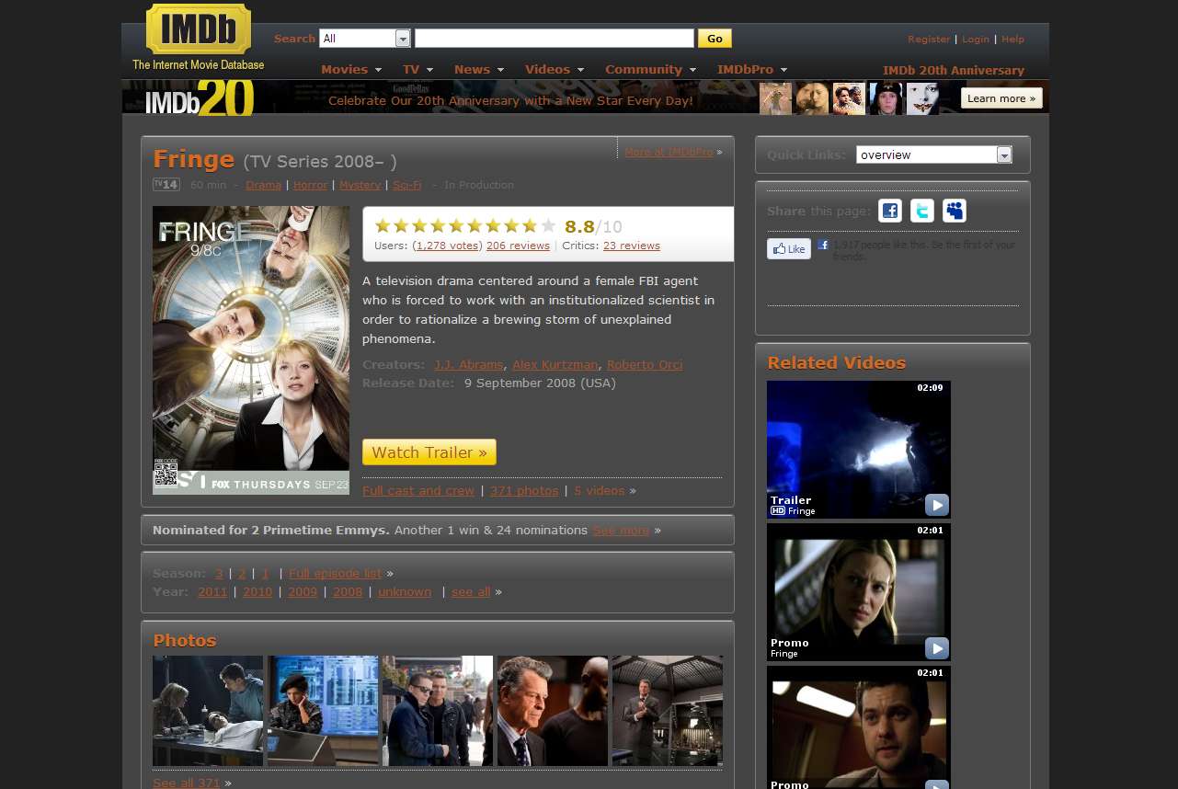Image resolution: width=1178 pixels, height=789 pixels.
Task: Open the search category dropdown 'All'
Action: (x=364, y=39)
